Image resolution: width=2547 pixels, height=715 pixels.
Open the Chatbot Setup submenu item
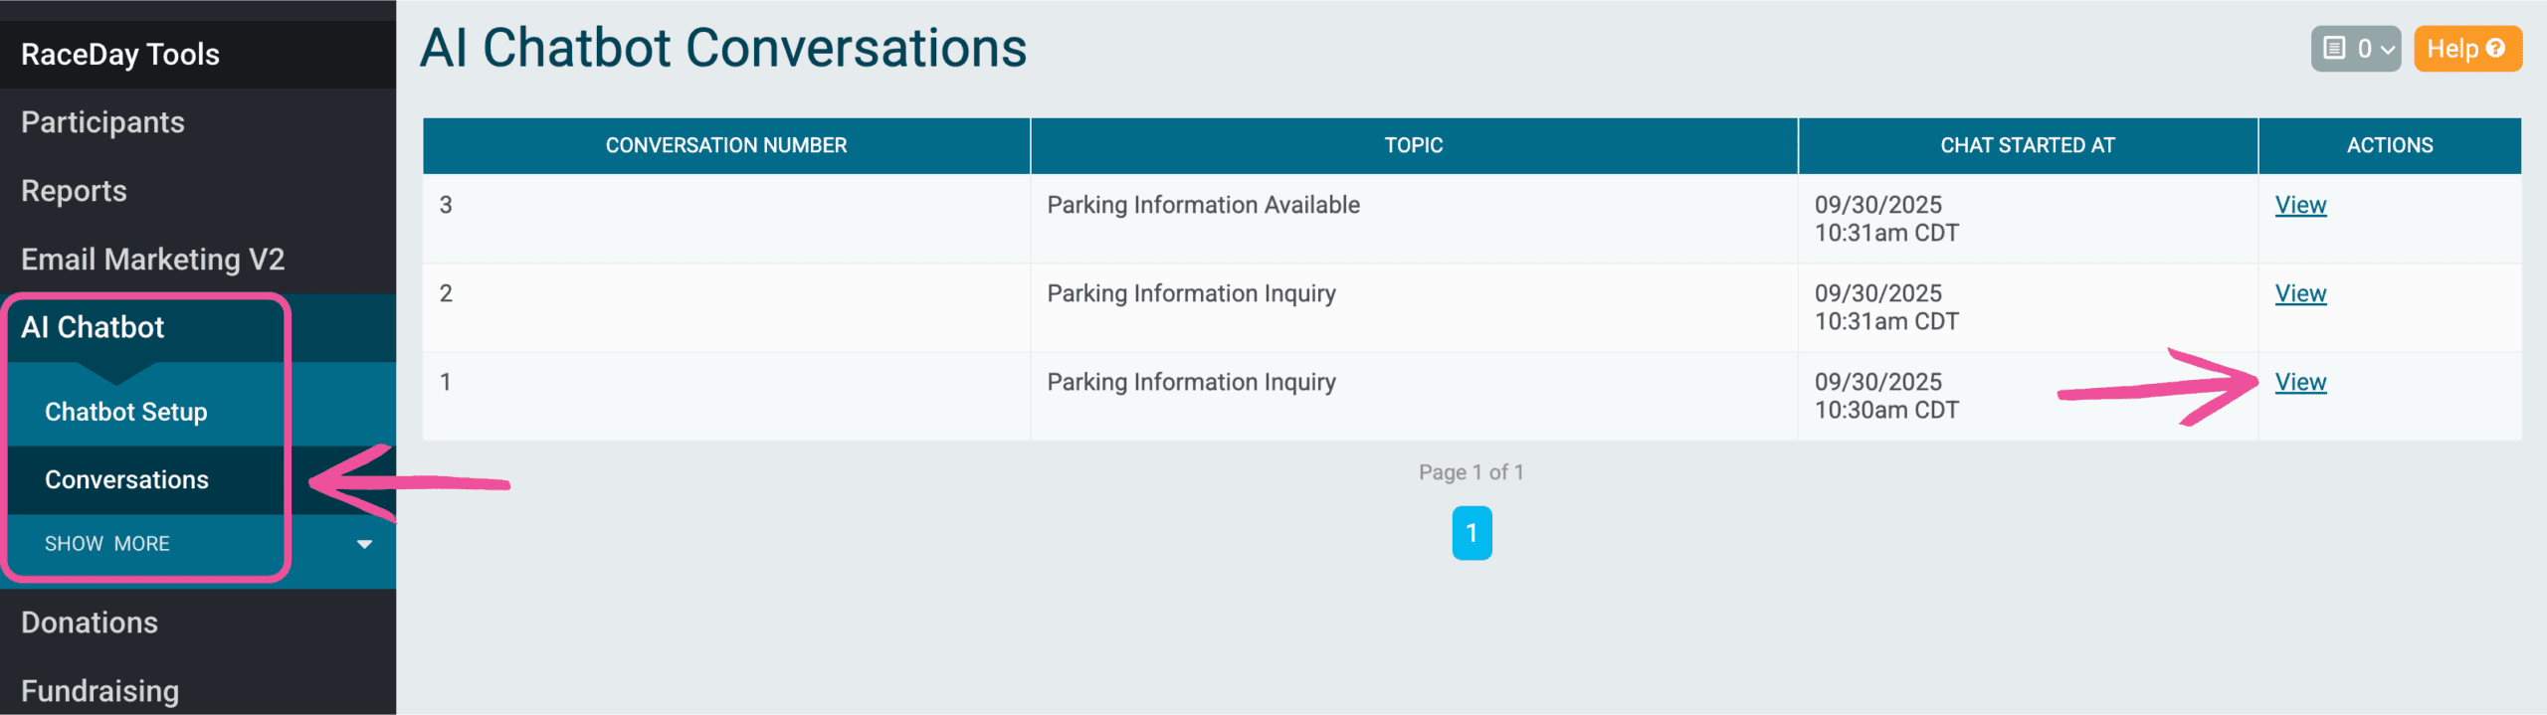[x=126, y=412]
